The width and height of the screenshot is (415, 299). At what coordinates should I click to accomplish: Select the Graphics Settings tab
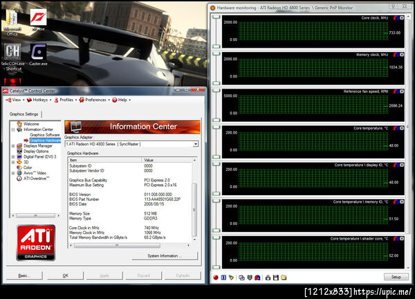click(x=24, y=114)
